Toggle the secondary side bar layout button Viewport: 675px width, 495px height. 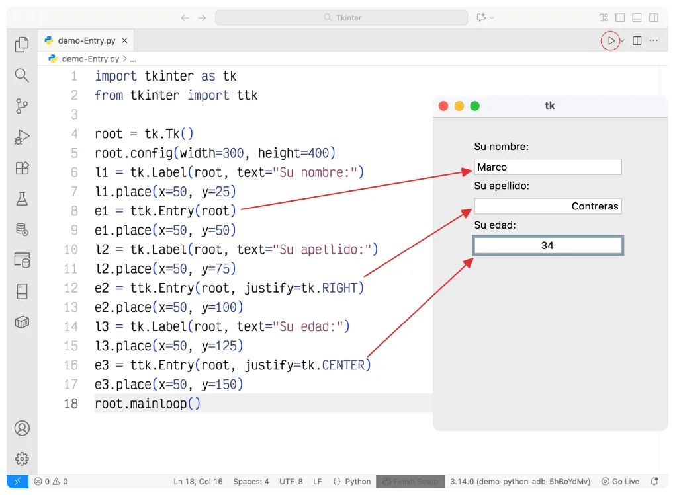tap(653, 18)
